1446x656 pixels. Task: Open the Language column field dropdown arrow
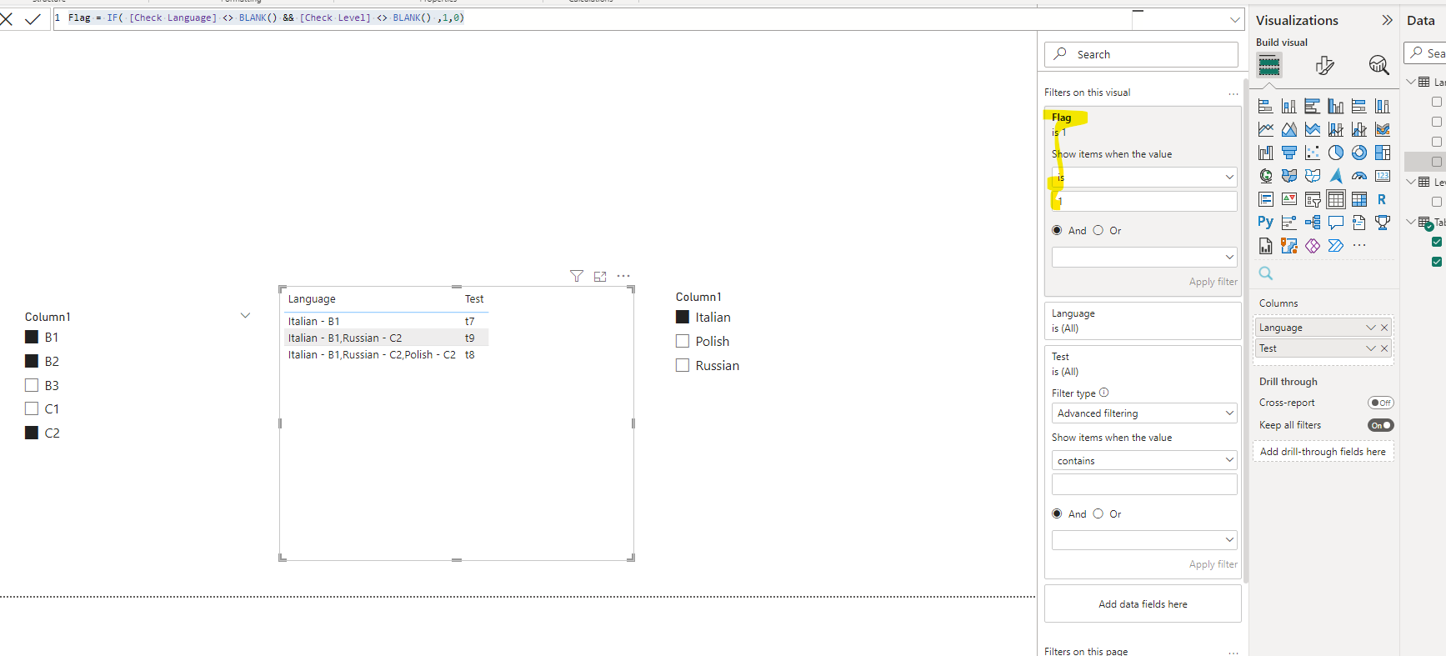pos(1371,328)
